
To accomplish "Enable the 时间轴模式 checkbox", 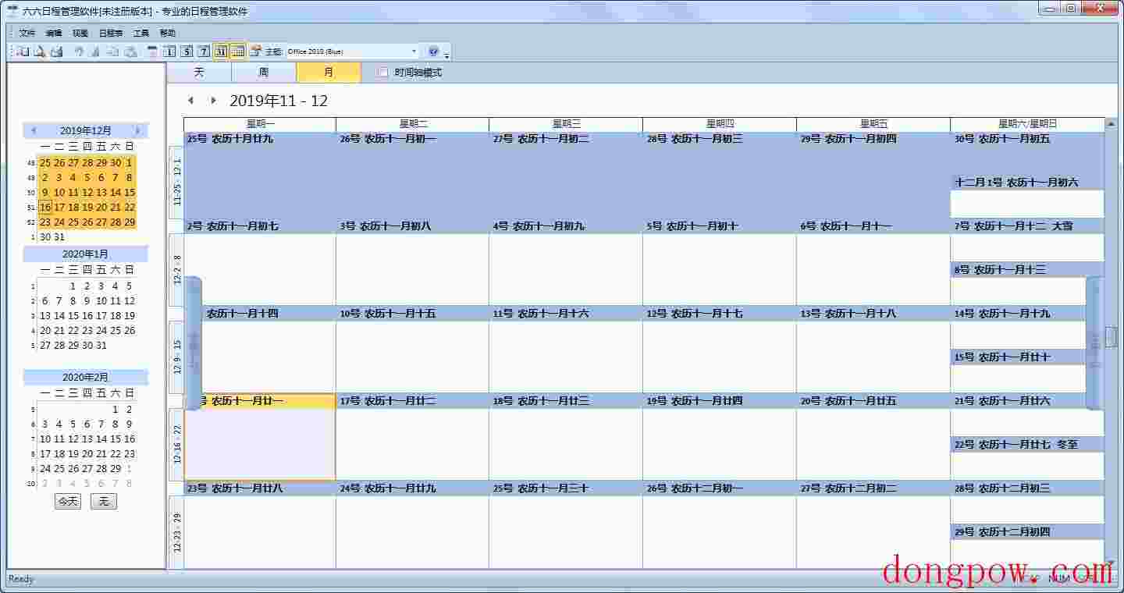I will coord(382,73).
